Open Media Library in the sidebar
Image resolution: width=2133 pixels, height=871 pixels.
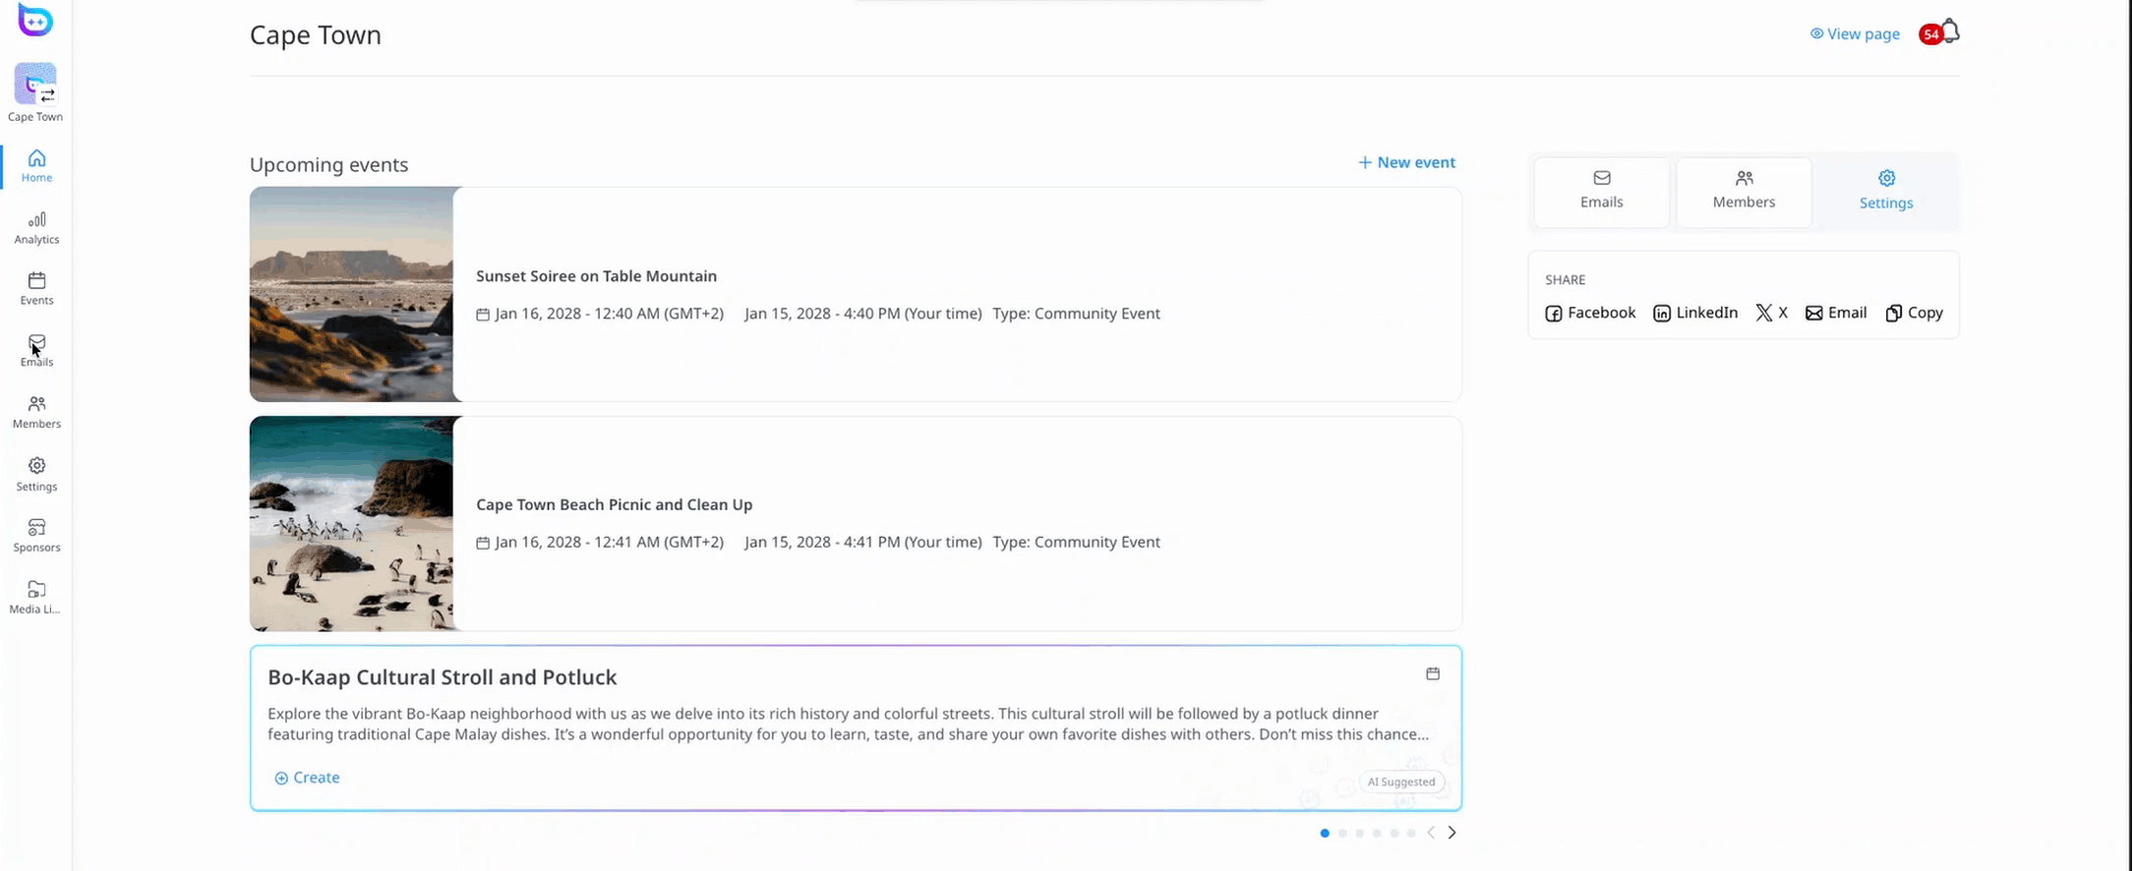pyautogui.click(x=36, y=598)
